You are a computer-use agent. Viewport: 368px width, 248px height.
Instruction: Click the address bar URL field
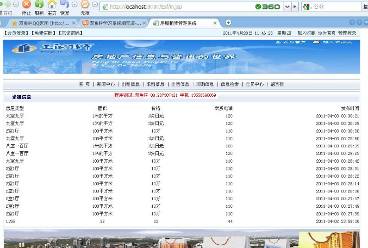pos(179,7)
